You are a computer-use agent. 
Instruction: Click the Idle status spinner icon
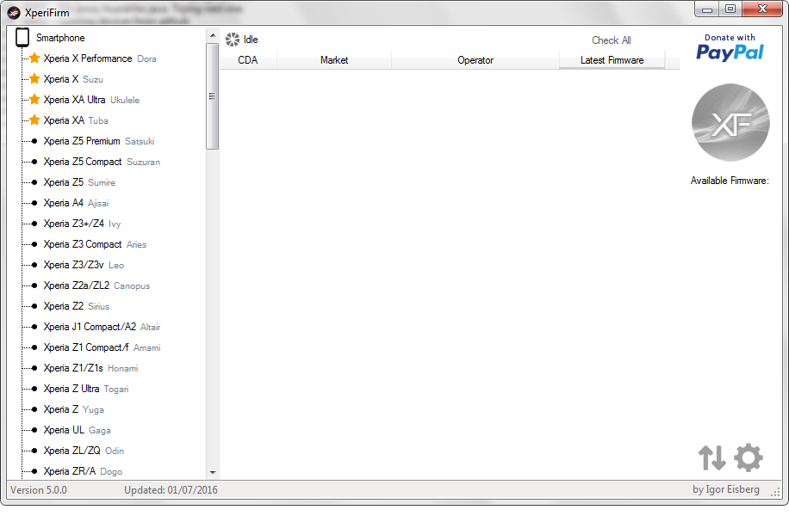pos(232,40)
